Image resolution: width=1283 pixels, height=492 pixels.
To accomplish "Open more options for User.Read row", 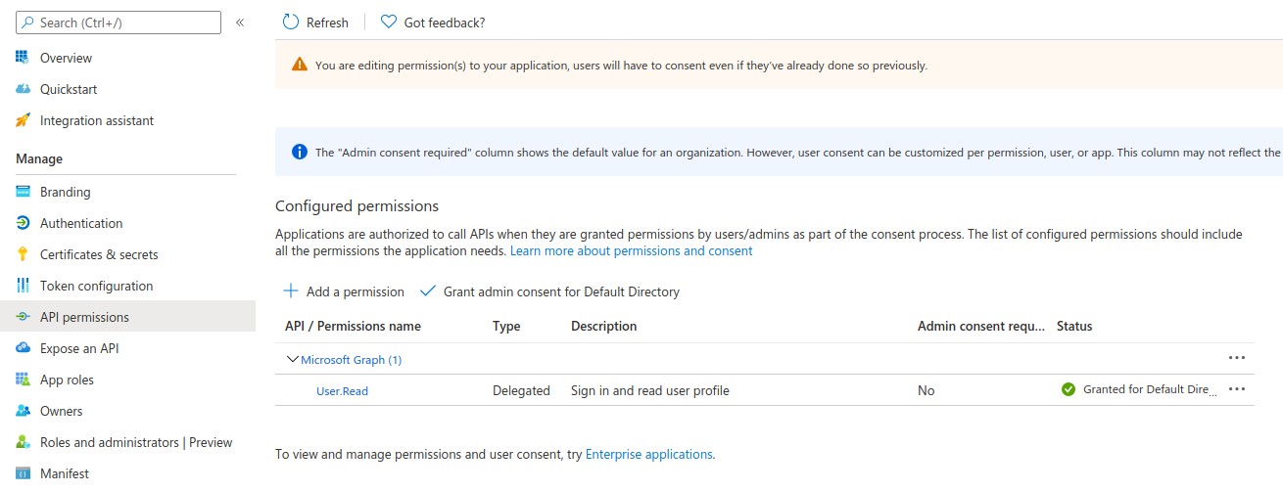I will (x=1236, y=389).
